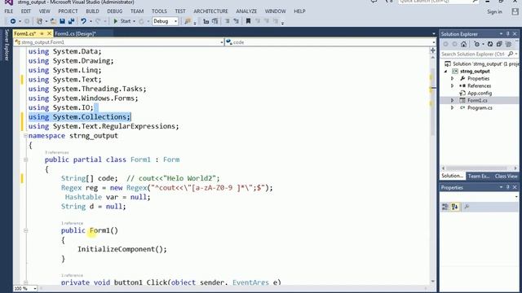Select Program.cs in Solution Explorer

[480, 107]
